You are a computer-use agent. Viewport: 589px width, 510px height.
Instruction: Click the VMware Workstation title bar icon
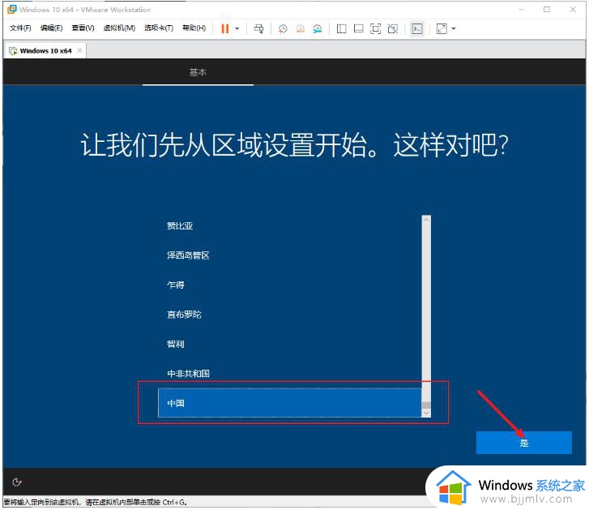12,10
